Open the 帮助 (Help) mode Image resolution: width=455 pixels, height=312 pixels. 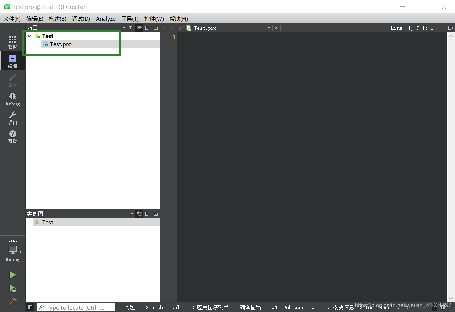[13, 136]
